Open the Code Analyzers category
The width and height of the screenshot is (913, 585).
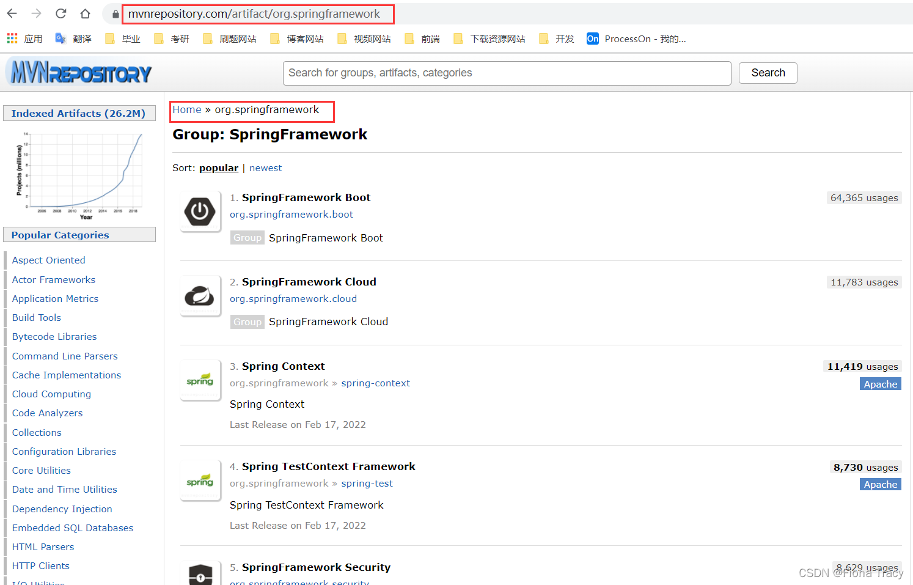coord(48,413)
